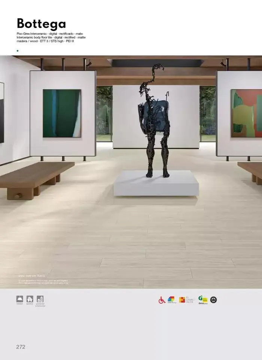The height and width of the screenshot is (360, 262).
Task: Click the black-and-white painting at far left
Action: [x=1, y=112]
